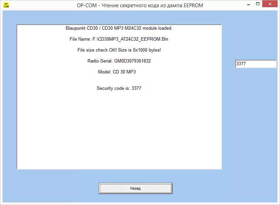Screen dimensions: 280x205
Task: Click the 'Model: CD 30 MP3' line
Action: click(x=117, y=72)
